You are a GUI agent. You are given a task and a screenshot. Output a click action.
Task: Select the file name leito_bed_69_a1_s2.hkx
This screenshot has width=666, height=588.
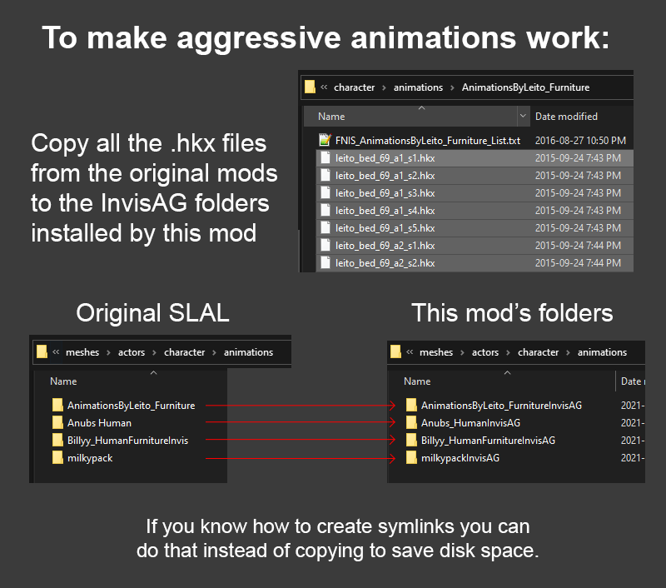click(x=385, y=176)
